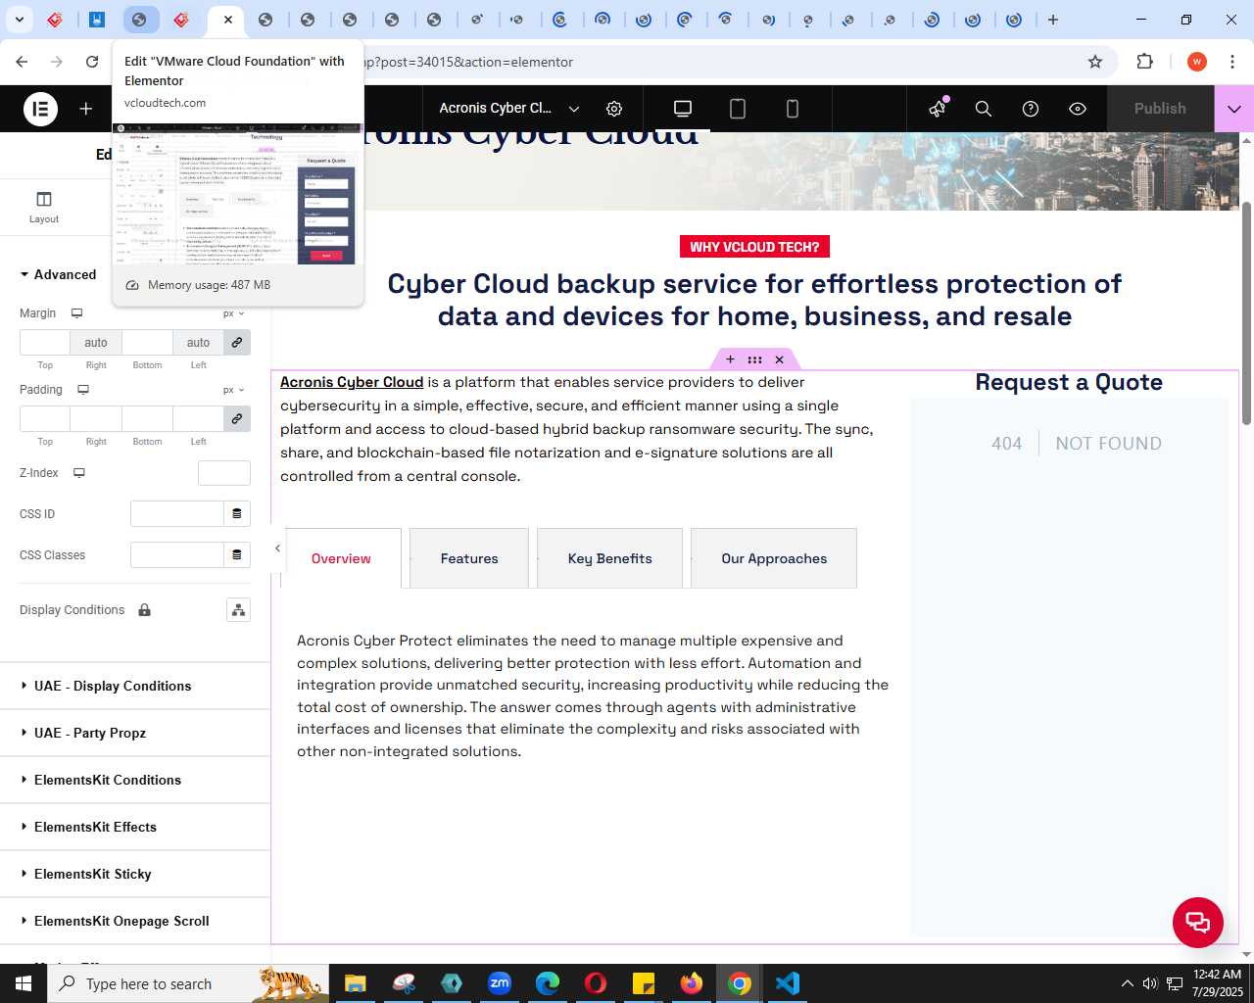Screen dimensions: 1254x1003
Task: Change the Margin unit px dropdown
Action: point(233,313)
